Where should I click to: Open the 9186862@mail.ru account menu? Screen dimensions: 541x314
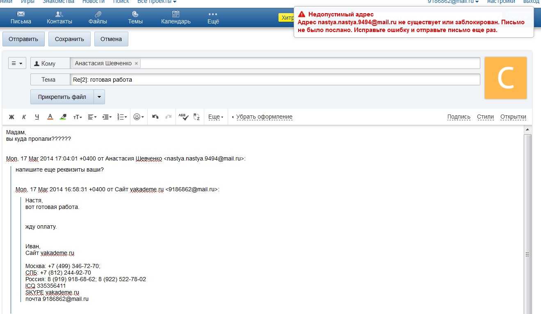(x=453, y=2)
